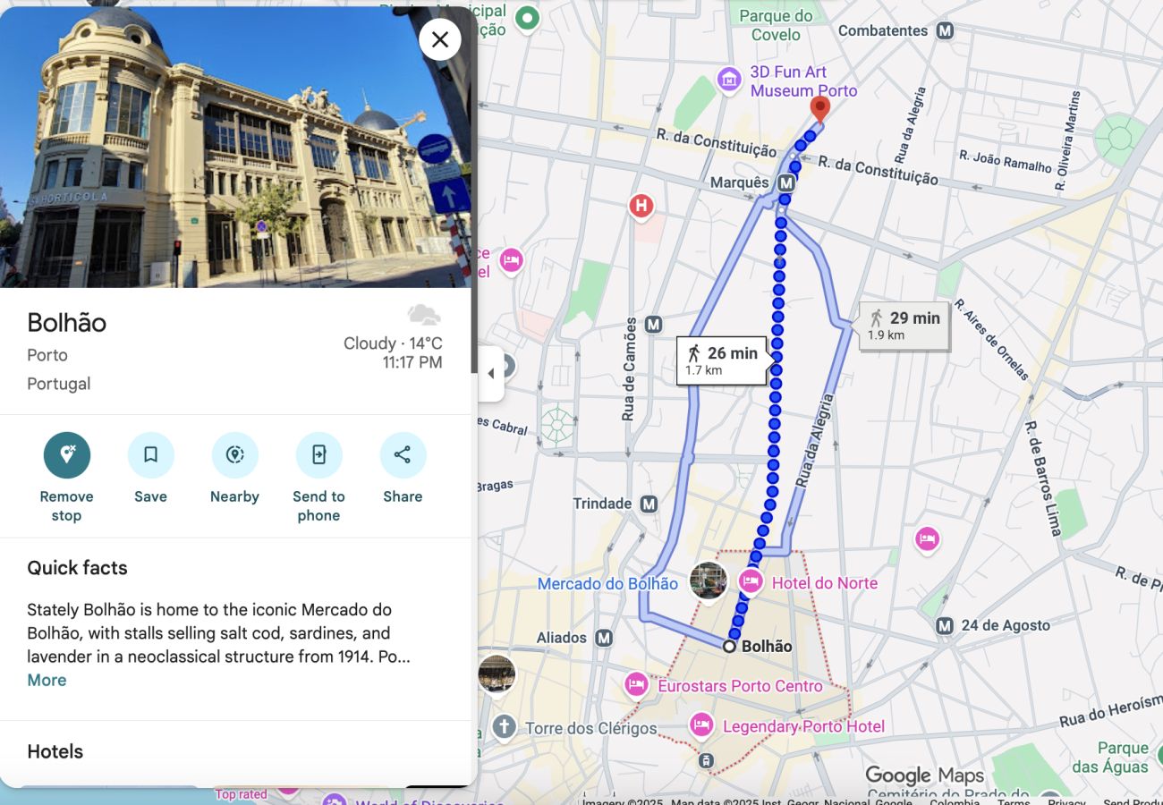Screen dimensions: 1163x805
Task: Close the Bolhão place panel
Action: [x=439, y=39]
